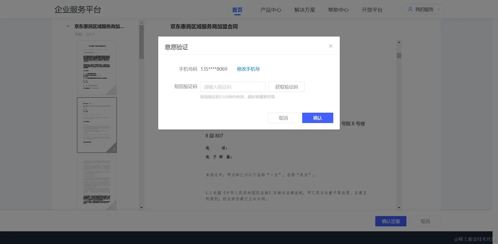The width and height of the screenshot is (498, 244).
Task: Click the 获取验证码 button
Action: click(286, 87)
